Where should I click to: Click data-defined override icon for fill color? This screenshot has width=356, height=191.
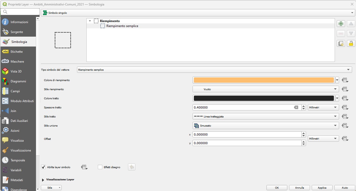point(345,80)
